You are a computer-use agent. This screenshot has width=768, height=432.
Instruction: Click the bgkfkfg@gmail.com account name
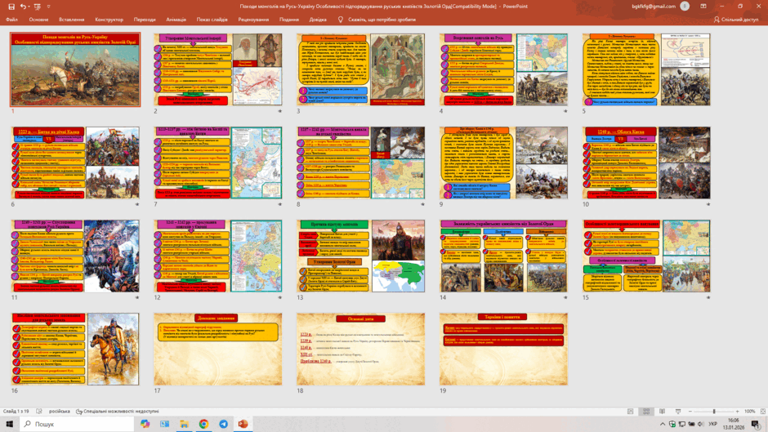[654, 7]
